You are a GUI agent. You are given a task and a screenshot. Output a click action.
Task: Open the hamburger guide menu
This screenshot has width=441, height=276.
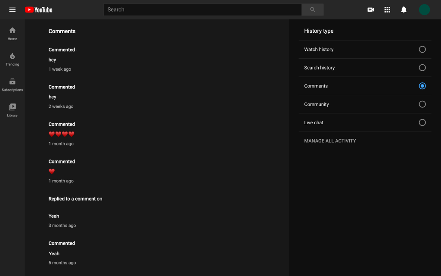pyautogui.click(x=12, y=9)
